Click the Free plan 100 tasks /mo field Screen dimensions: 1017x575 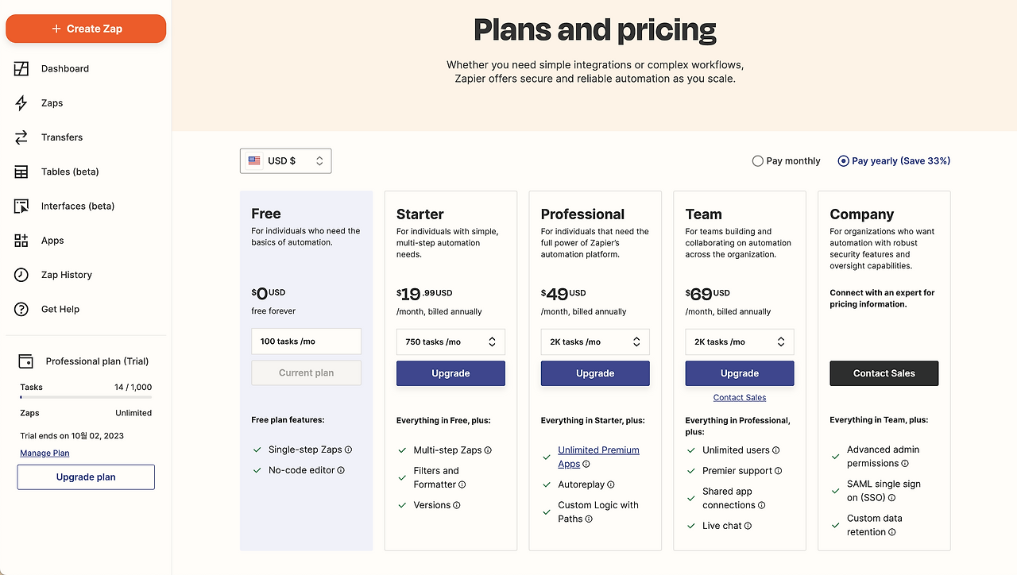[306, 342]
